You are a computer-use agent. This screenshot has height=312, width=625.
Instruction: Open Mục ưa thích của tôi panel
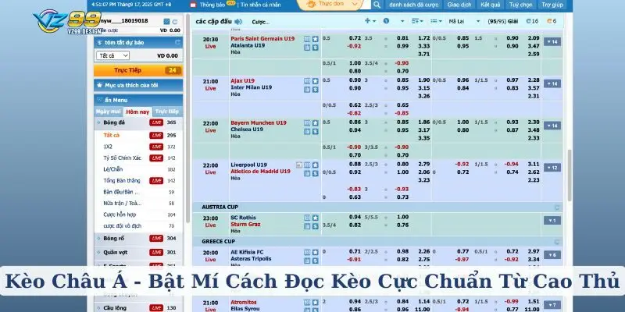coord(138,85)
